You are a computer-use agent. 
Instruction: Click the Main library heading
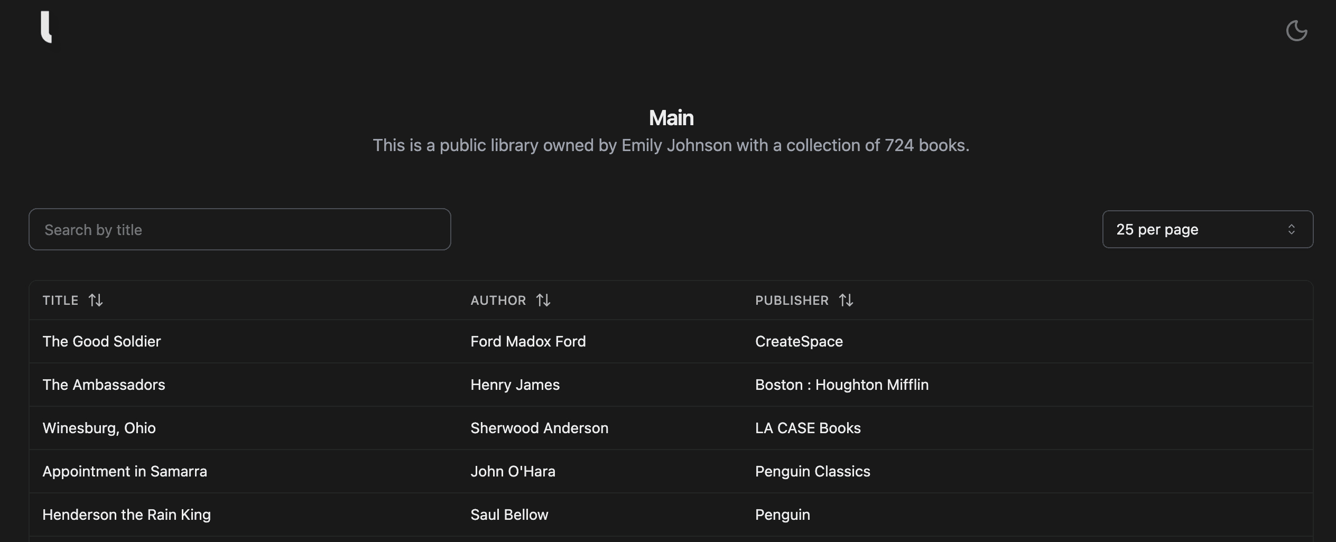671,117
